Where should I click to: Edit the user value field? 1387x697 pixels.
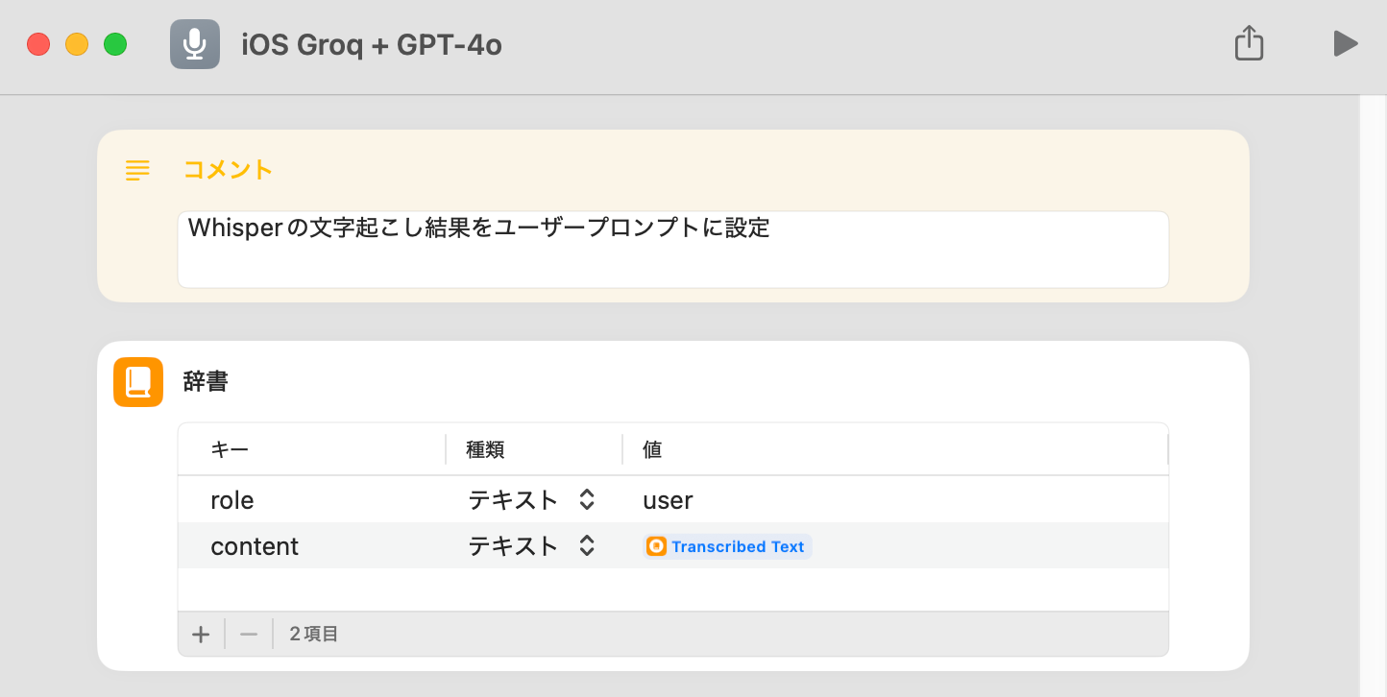pos(669,500)
